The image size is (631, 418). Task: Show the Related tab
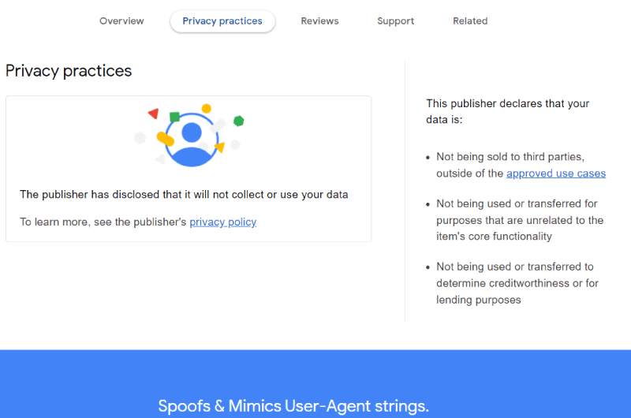click(470, 21)
